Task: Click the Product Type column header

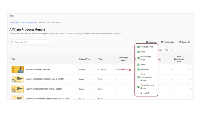Action: click(85, 59)
